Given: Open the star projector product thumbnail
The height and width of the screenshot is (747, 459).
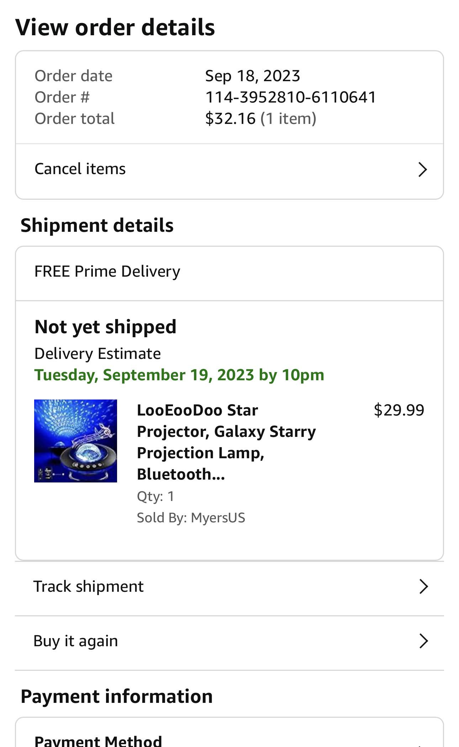Looking at the screenshot, I should tap(75, 441).
